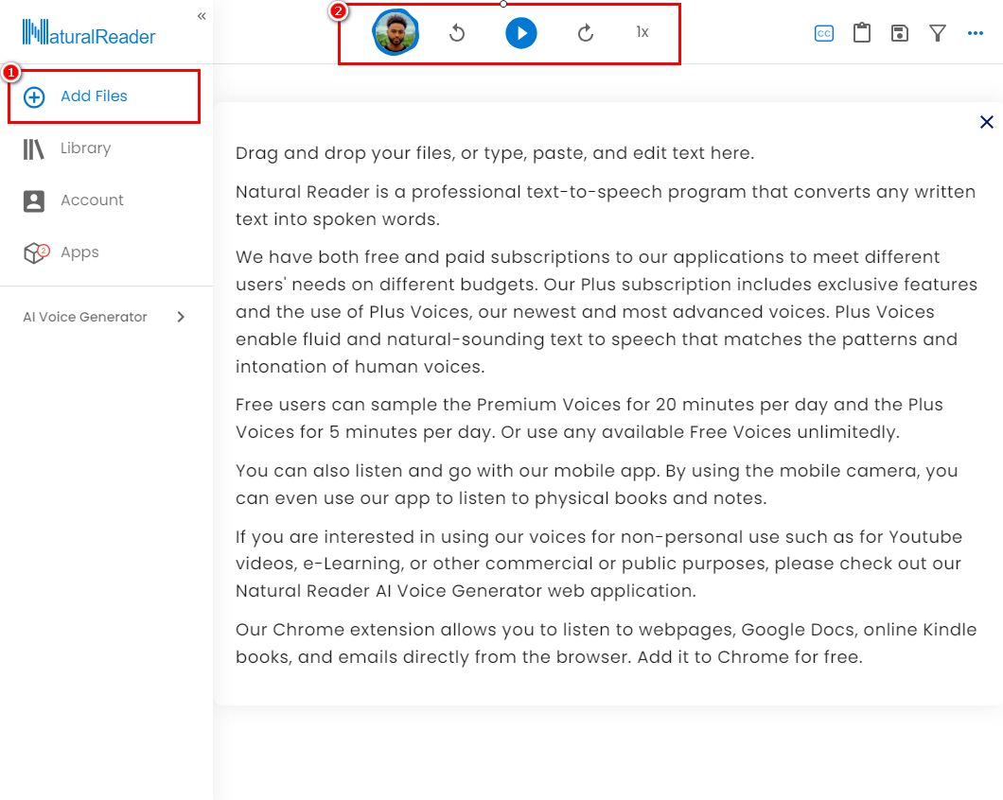Click the clipboard paste icon
The image size is (1003, 800).
pos(862,32)
